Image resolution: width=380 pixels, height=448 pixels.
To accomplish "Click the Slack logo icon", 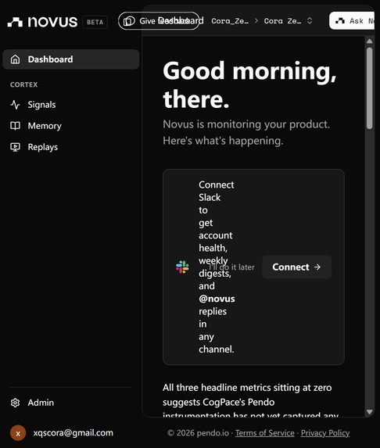I will tap(182, 267).
